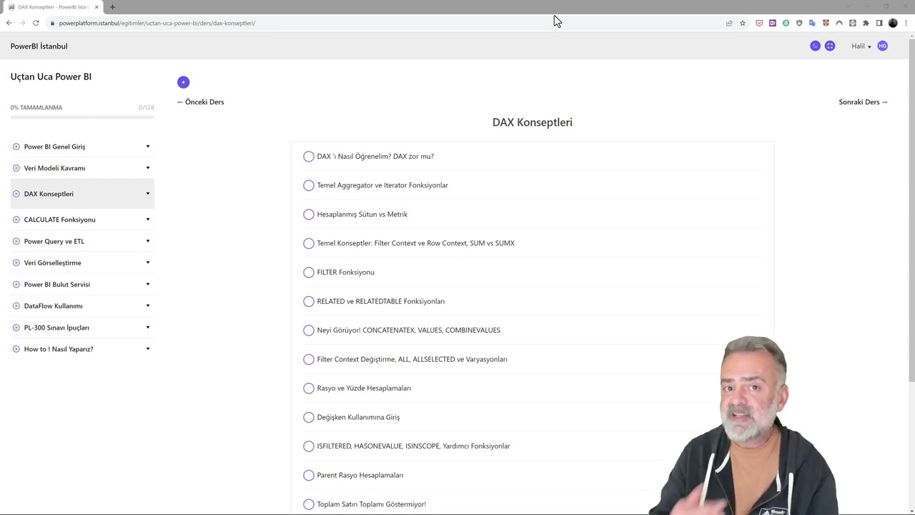
Task: Expand the CALCULATE Fonksiyonu section arrow
Action: pyautogui.click(x=148, y=220)
